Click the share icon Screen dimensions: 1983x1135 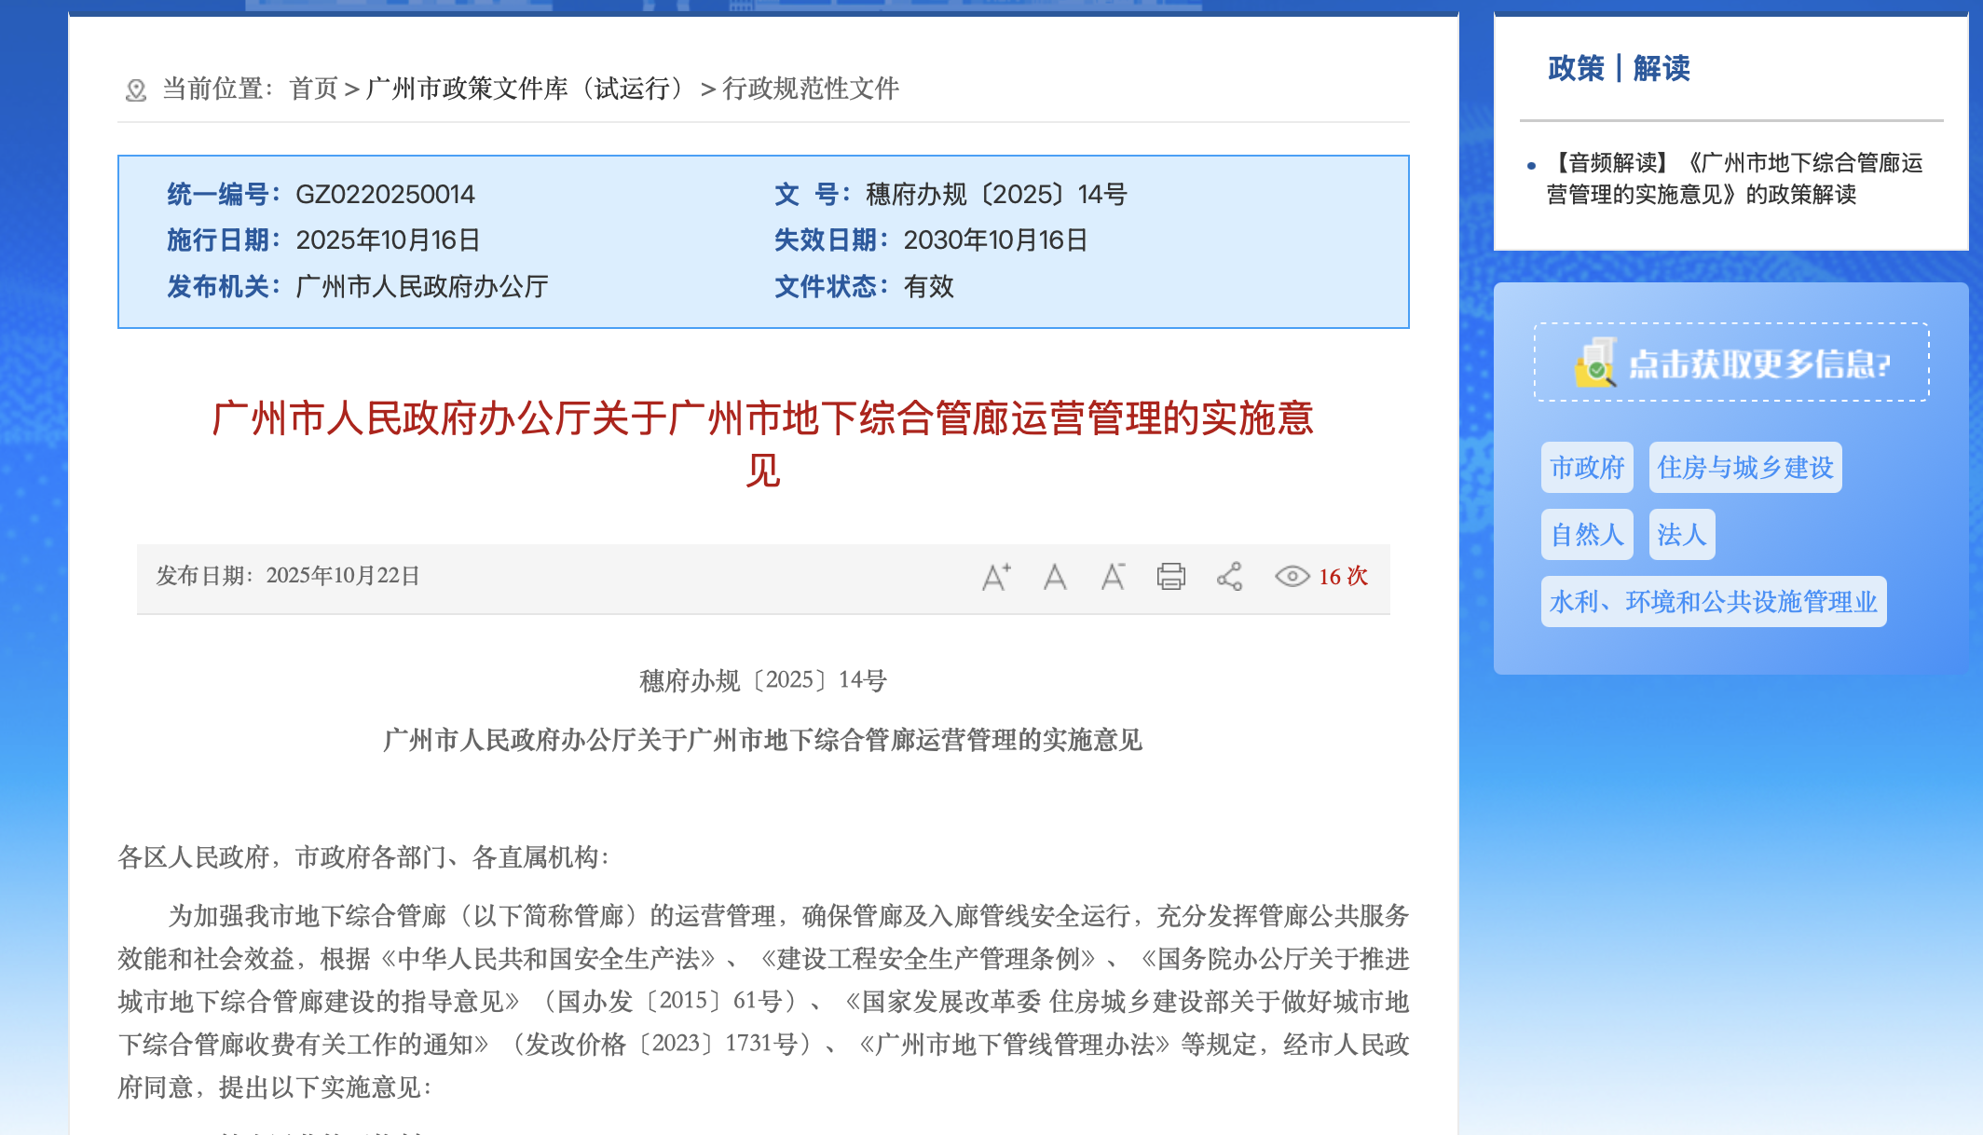click(x=1229, y=577)
